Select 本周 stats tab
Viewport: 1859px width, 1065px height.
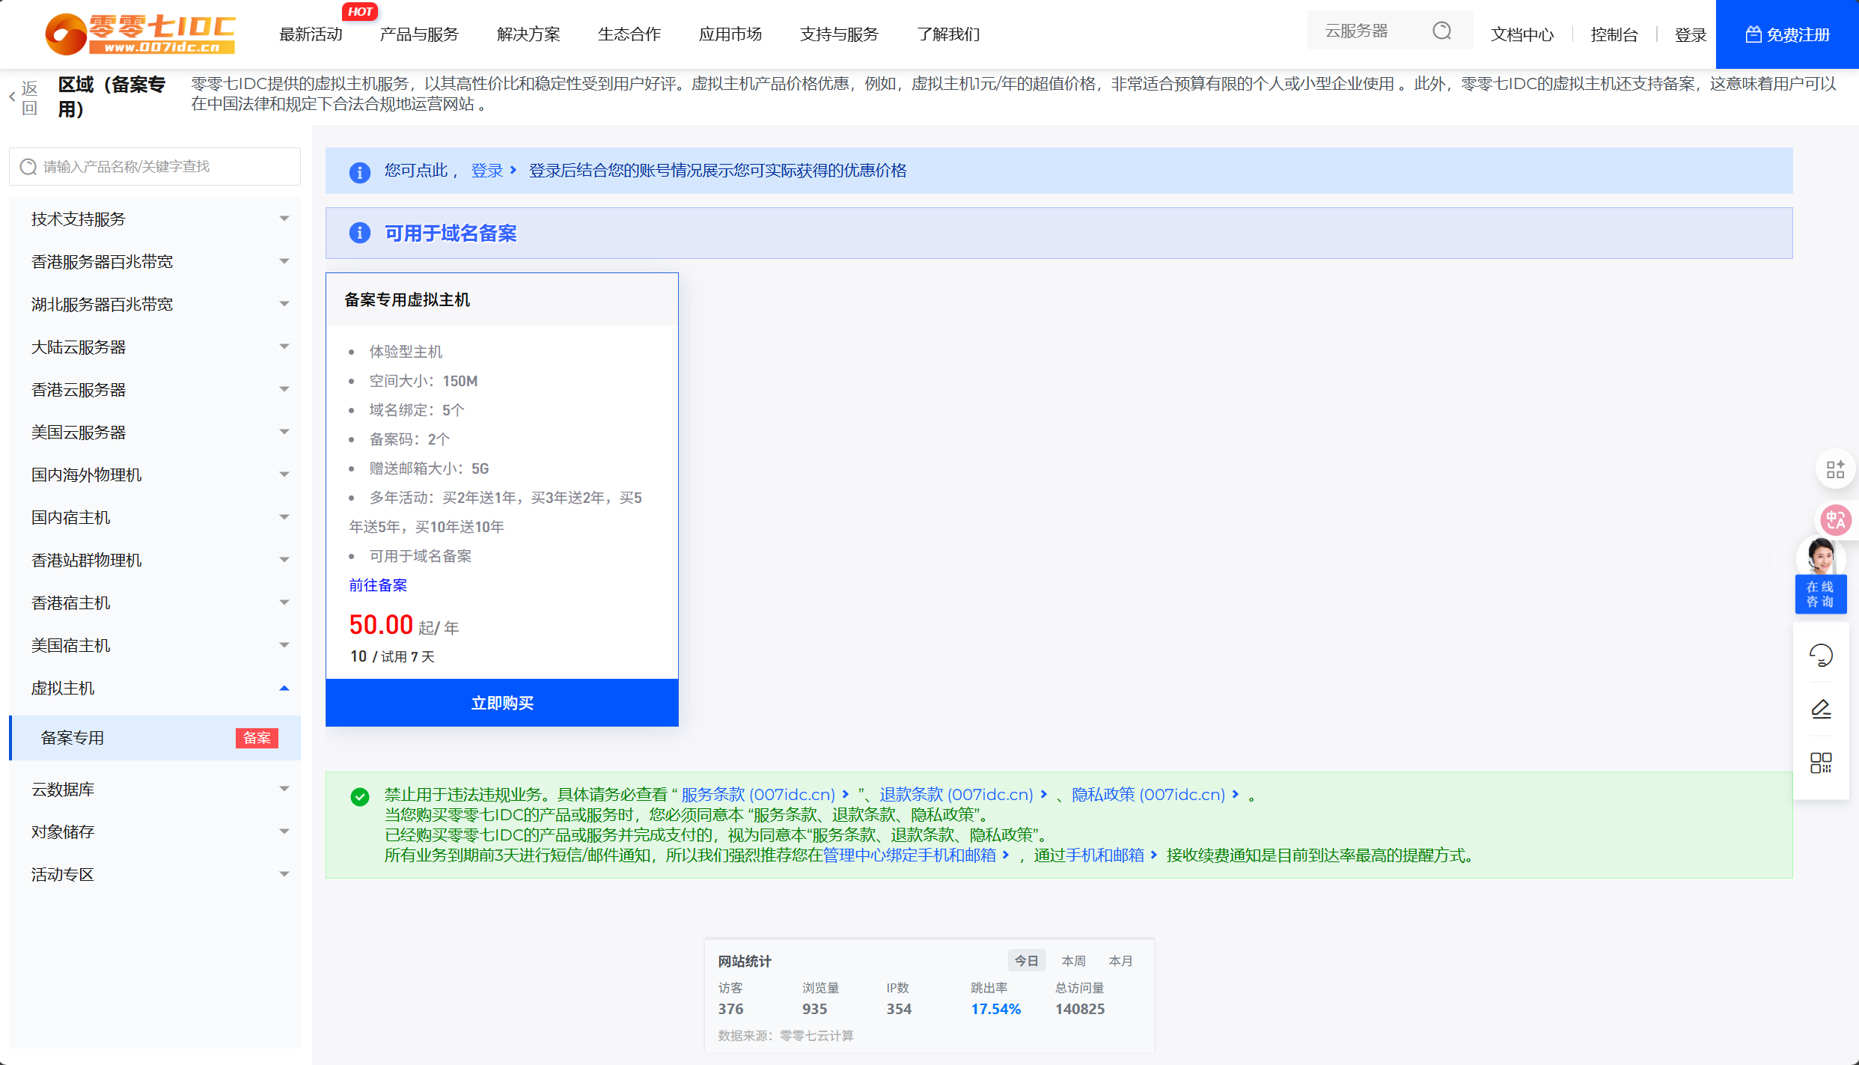[x=1073, y=961]
